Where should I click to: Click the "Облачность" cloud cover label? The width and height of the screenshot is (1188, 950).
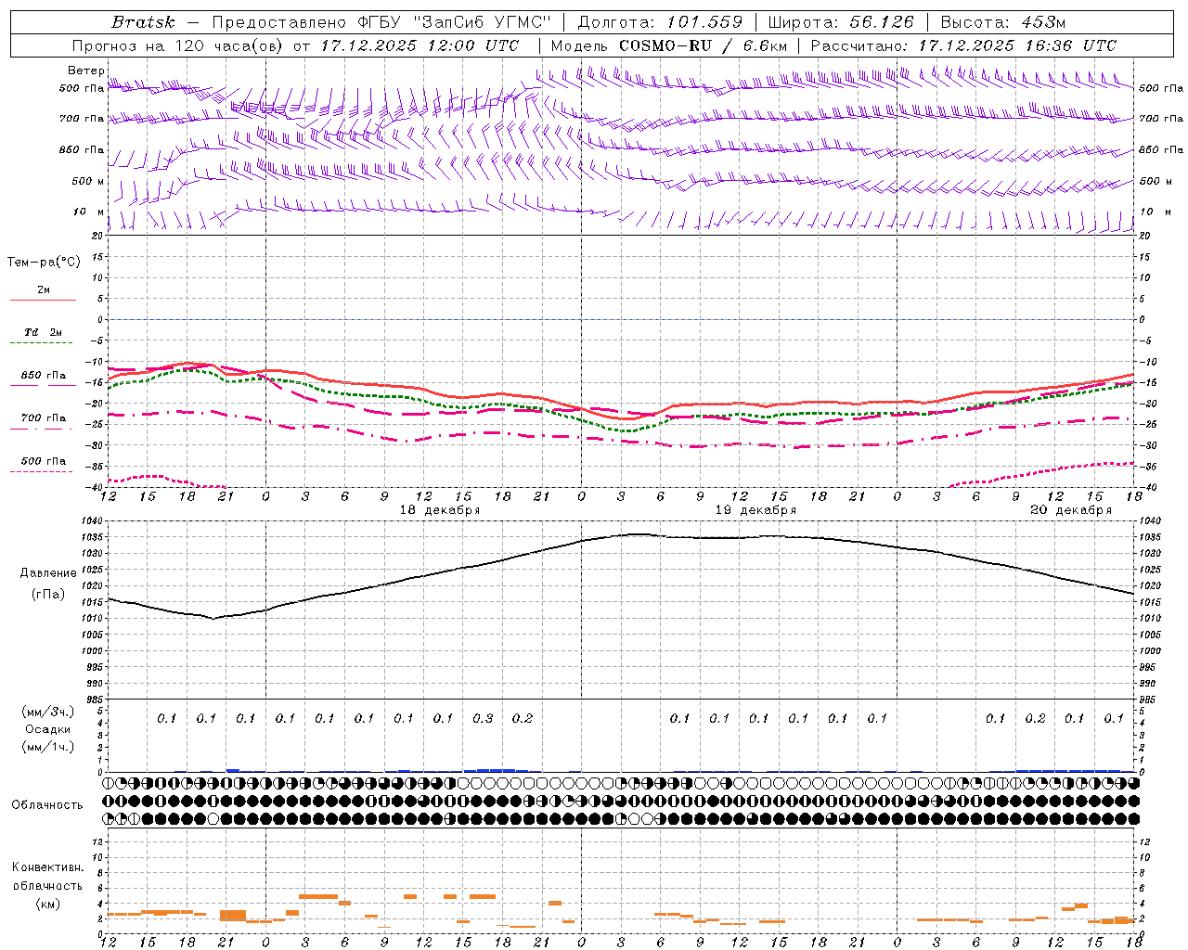(47, 804)
